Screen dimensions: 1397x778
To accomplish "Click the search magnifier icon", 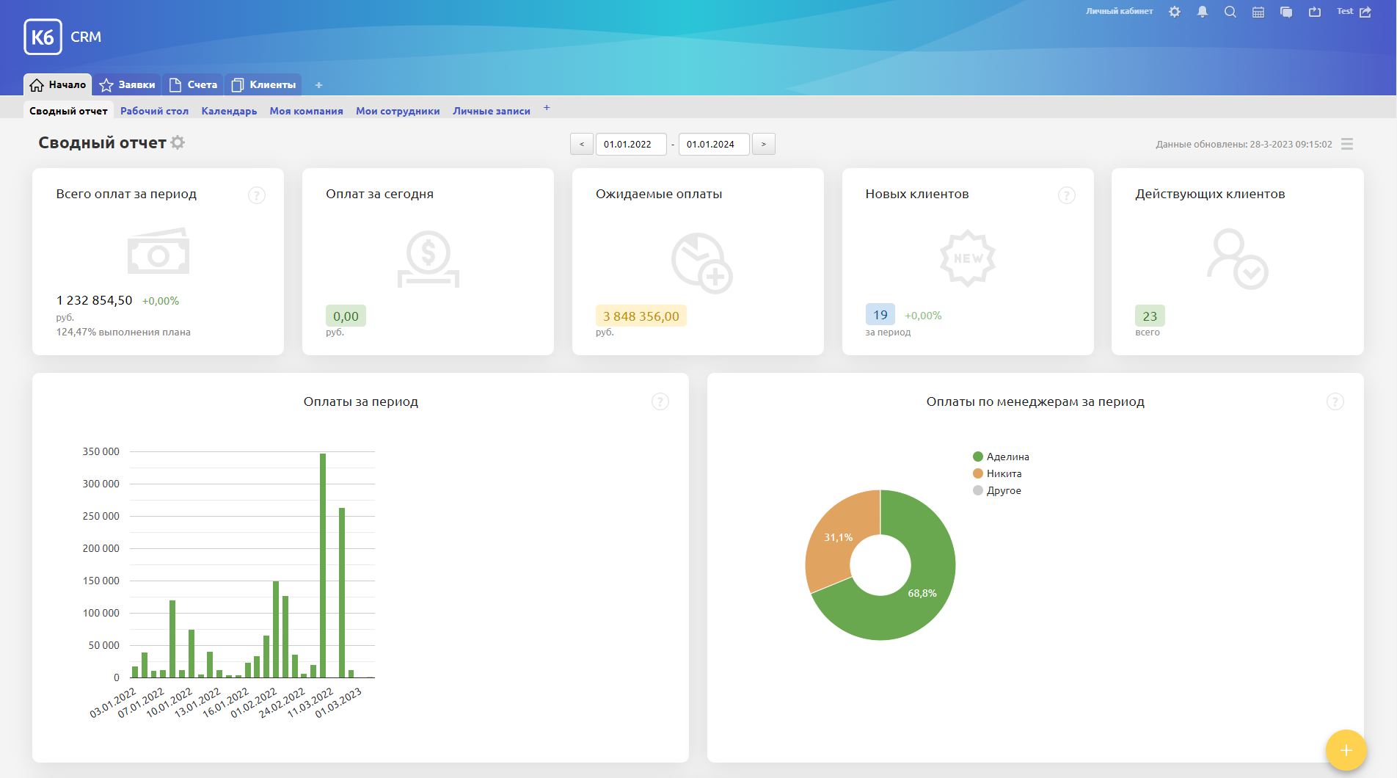I will click(x=1230, y=12).
